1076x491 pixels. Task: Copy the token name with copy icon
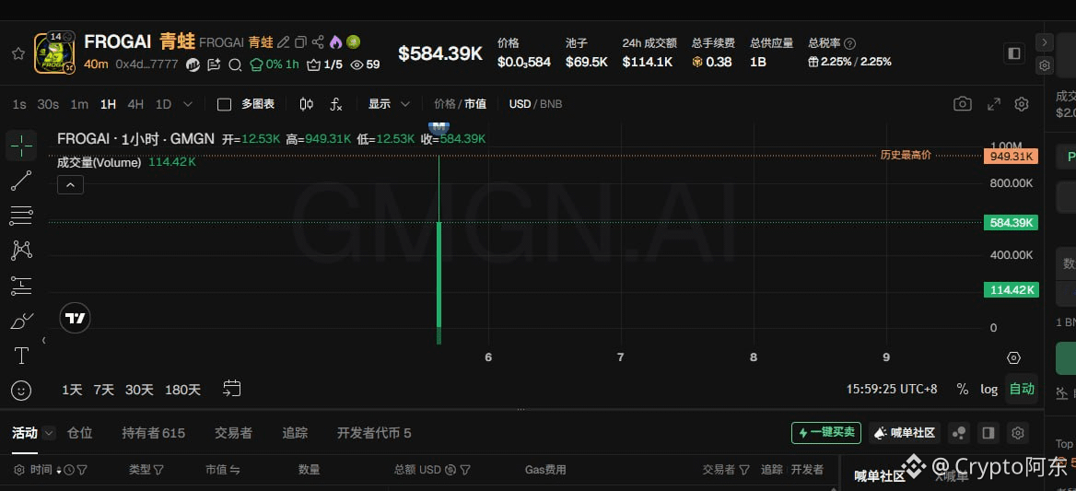[300, 42]
